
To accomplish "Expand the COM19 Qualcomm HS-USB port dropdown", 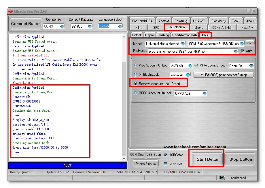I will click(x=242, y=44).
